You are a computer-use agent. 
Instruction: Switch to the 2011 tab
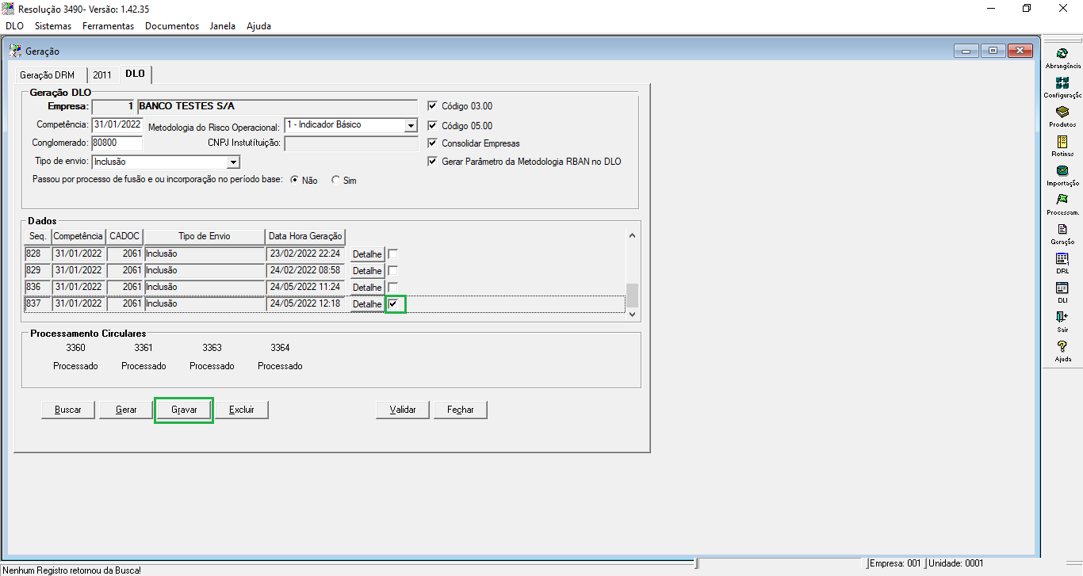point(102,75)
